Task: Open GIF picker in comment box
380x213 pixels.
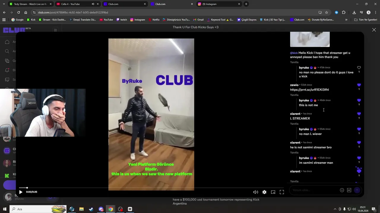Action: click(349, 190)
